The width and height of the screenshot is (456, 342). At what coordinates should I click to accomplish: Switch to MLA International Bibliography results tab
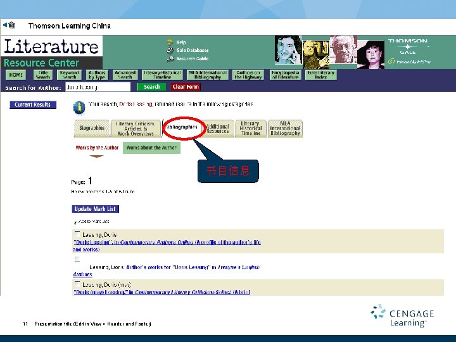coord(285,128)
